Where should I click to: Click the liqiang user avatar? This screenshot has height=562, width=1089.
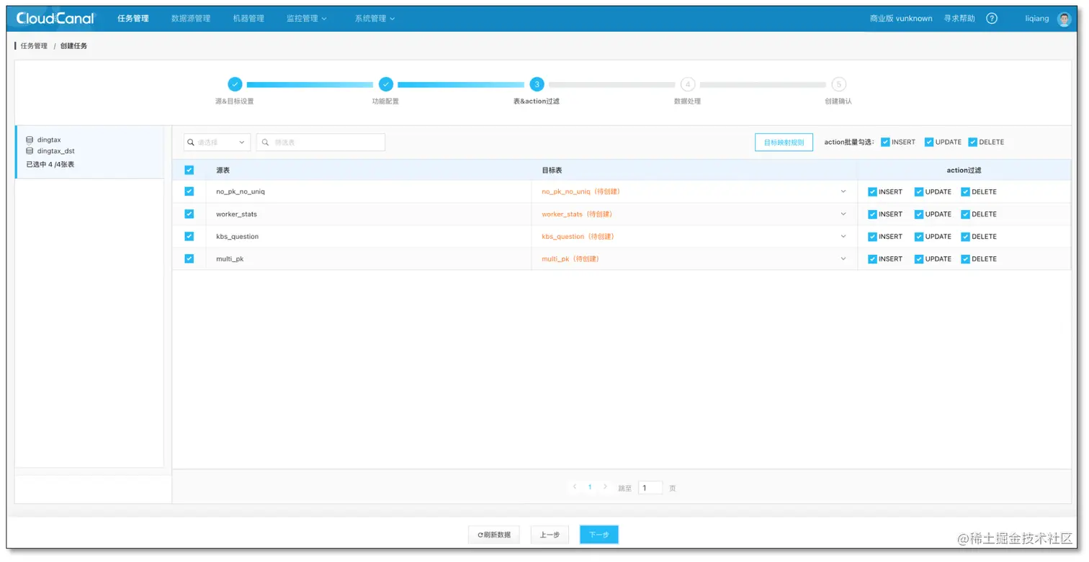coord(1065,19)
